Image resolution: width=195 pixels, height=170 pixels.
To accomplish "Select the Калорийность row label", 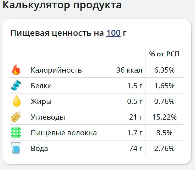I will (56, 70).
